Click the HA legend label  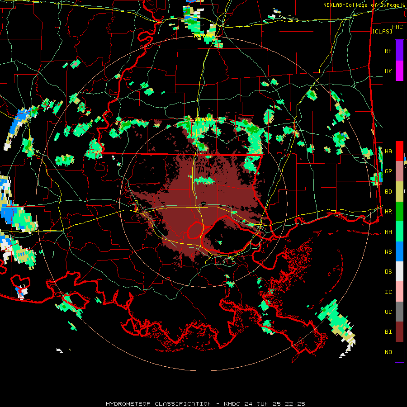pyautogui.click(x=388, y=151)
